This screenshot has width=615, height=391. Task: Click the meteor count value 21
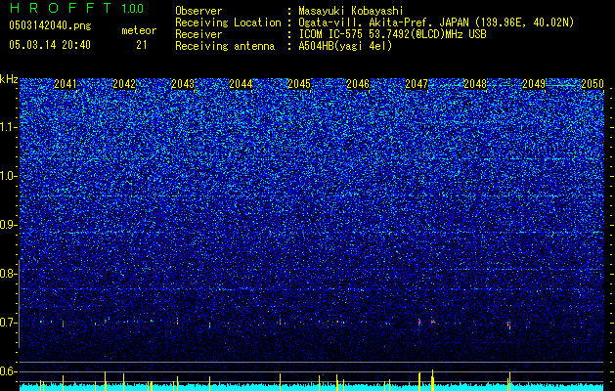click(142, 45)
